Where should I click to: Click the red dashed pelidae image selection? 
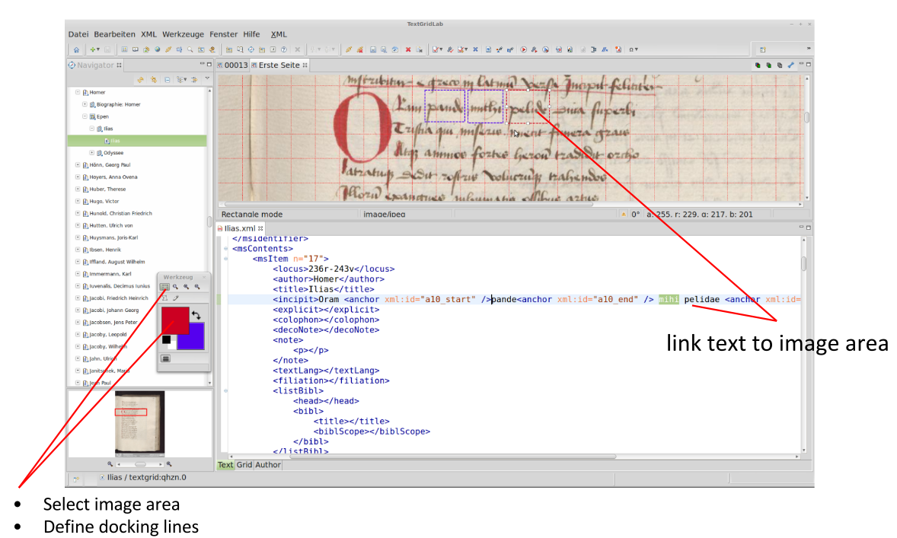(x=528, y=107)
